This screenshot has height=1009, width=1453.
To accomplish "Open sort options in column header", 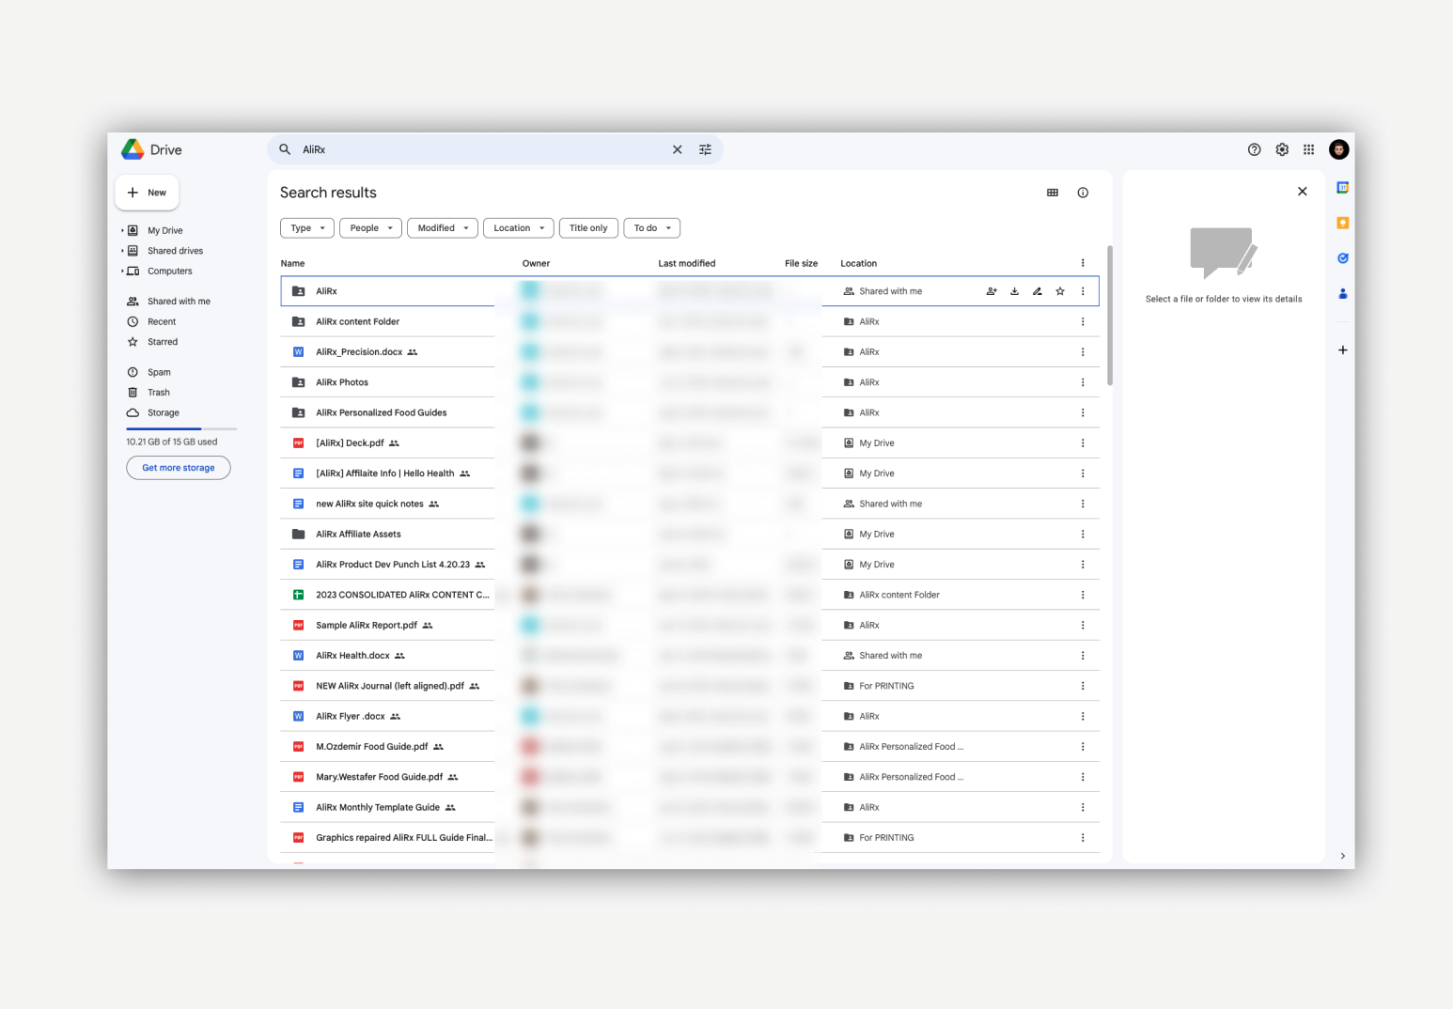I will 1083,263.
